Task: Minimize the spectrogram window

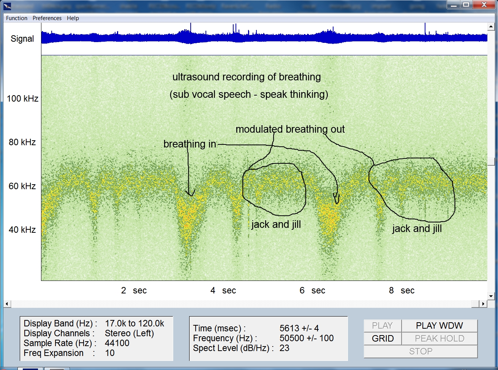Action: click(x=454, y=5)
